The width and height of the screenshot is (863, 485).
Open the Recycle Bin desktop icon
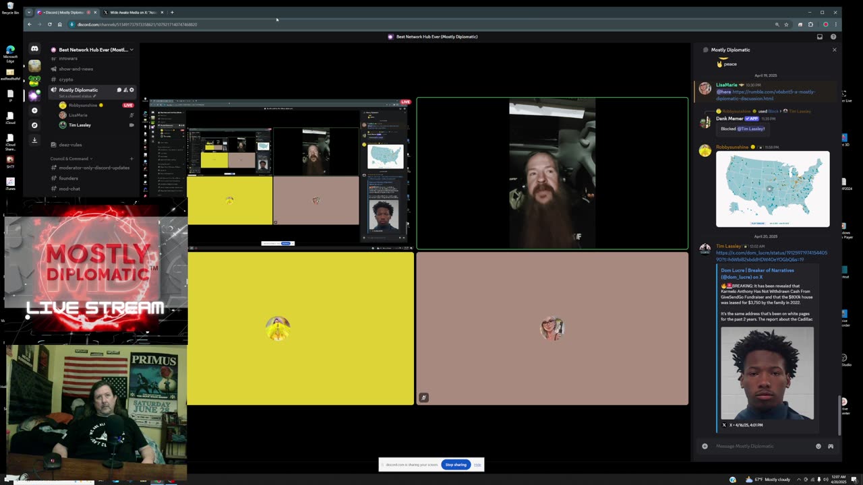click(x=10, y=7)
